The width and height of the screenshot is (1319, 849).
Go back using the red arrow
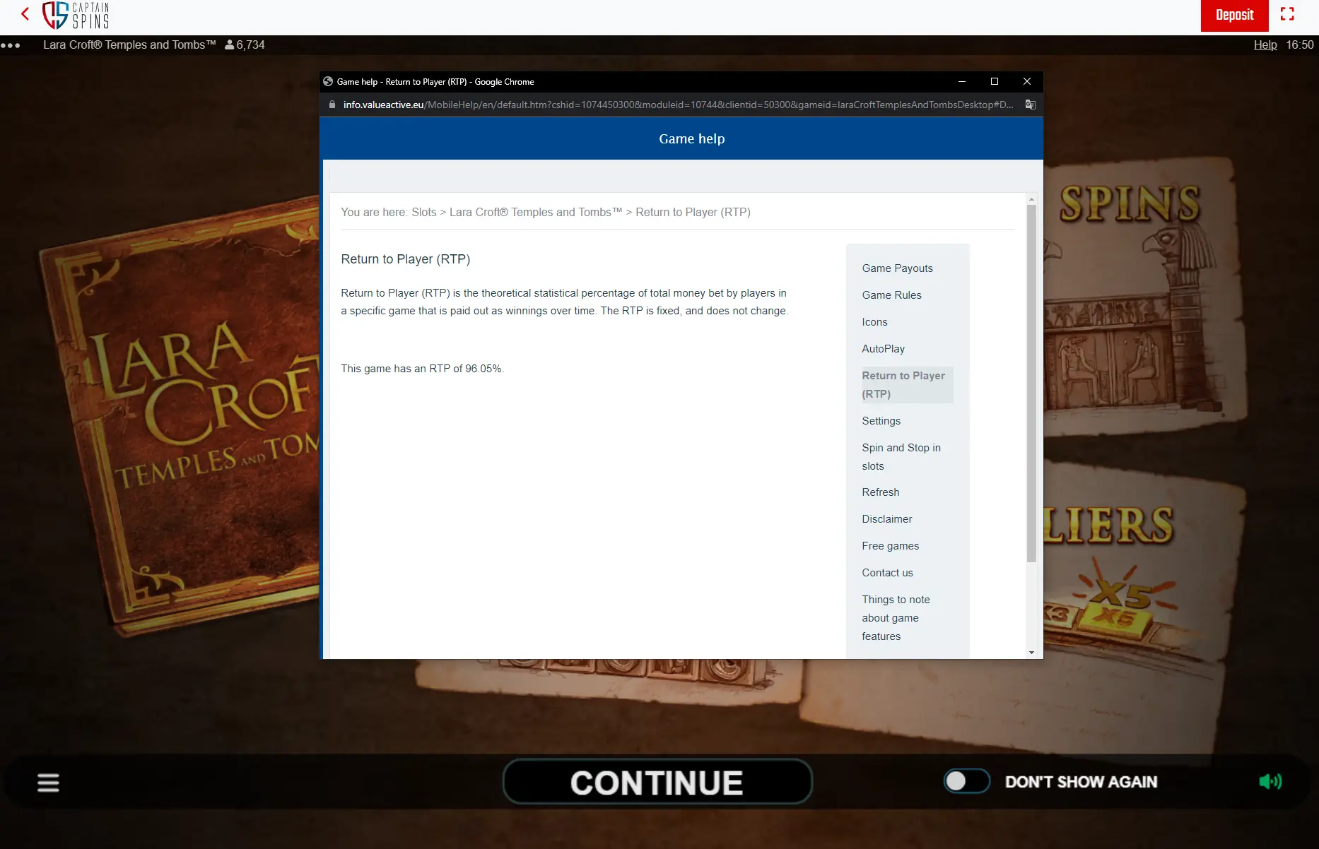(x=25, y=14)
